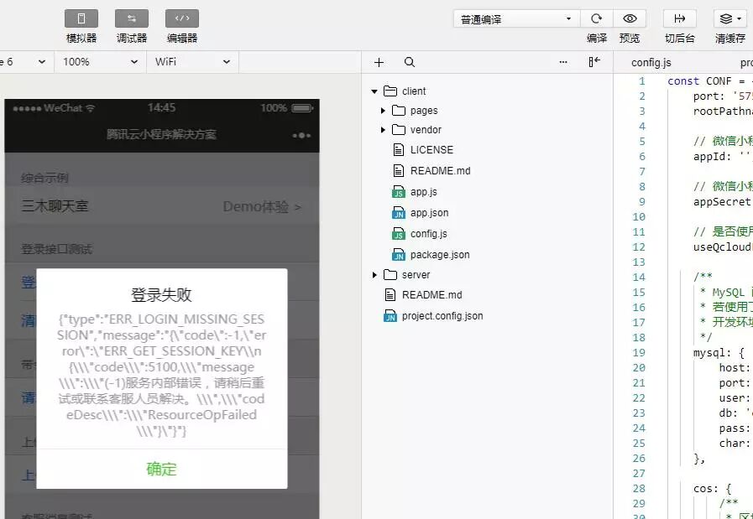Open the clear cache (清缓存) menu
Screen dimensions: 753x519
(x=730, y=19)
